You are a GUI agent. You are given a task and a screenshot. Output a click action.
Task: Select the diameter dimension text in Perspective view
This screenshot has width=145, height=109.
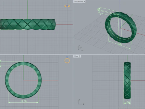pyautogui.click(x=120, y=44)
